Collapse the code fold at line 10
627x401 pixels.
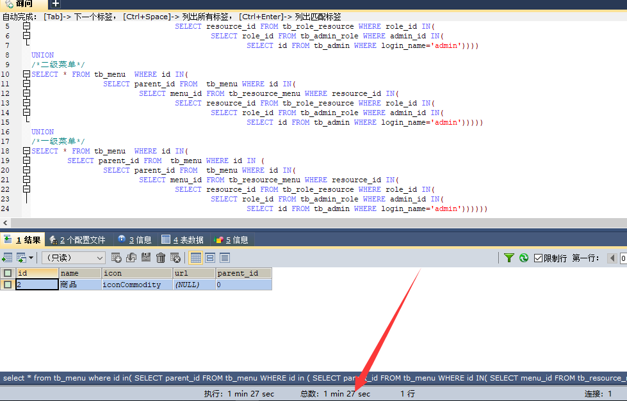coord(26,74)
